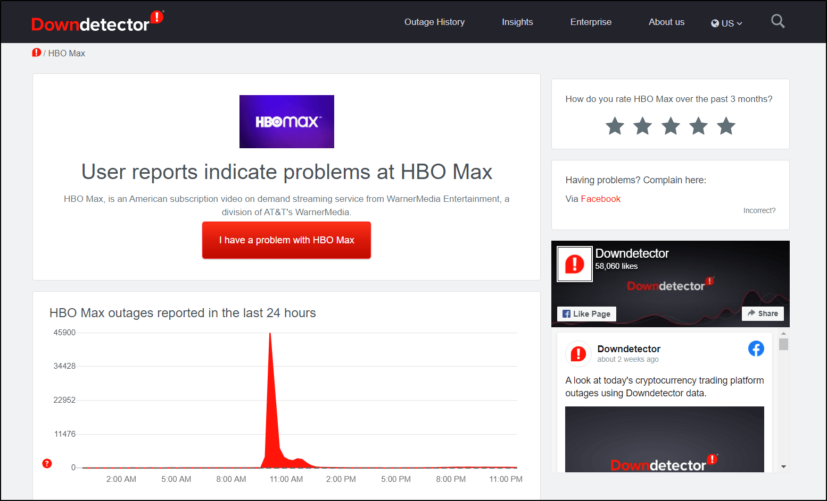The height and width of the screenshot is (501, 827).
Task: Click the 'about 2 weeks ago' timestamp
Action: pyautogui.click(x=627, y=360)
